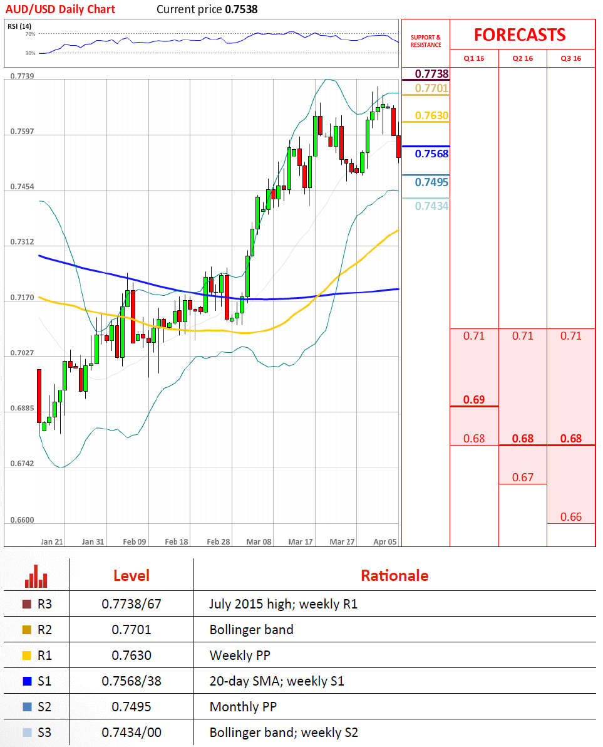This screenshot has height=747, width=603.
Task: Click the 20-day SMA; weekly S1 rationale
Action: click(x=277, y=681)
